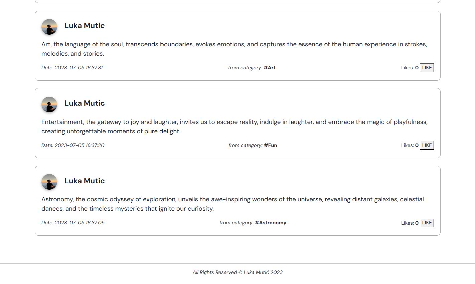
Task: Click the All Rights Reserved footer text
Action: point(237,272)
